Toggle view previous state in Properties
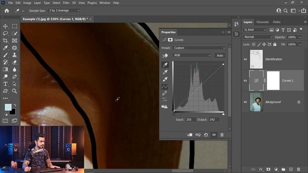The image size is (308, 173). pos(198,135)
